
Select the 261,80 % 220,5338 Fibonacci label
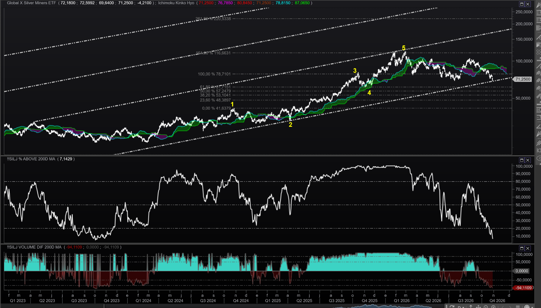[x=213, y=19]
